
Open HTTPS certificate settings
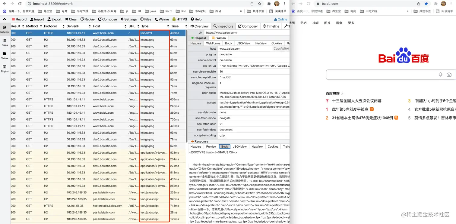(180, 19)
